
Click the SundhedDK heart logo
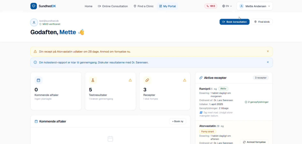tap(34, 6)
